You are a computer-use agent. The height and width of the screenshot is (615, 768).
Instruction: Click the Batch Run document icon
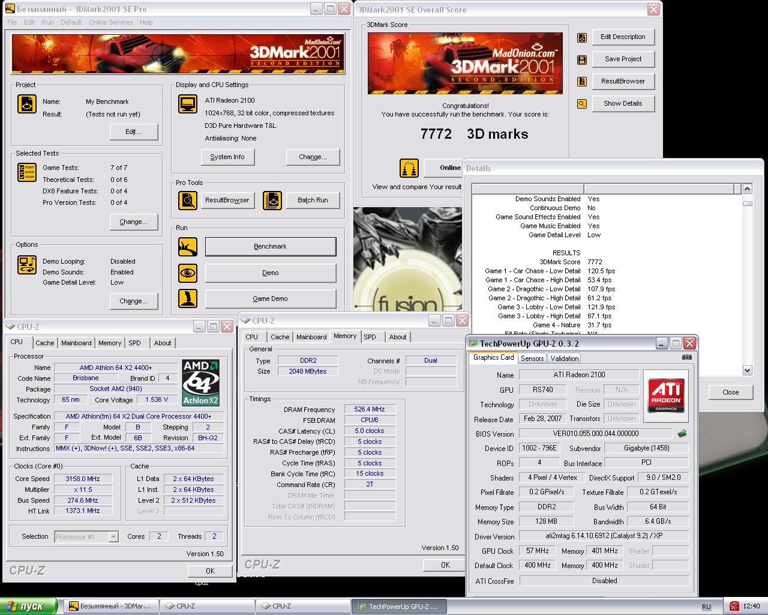click(272, 200)
